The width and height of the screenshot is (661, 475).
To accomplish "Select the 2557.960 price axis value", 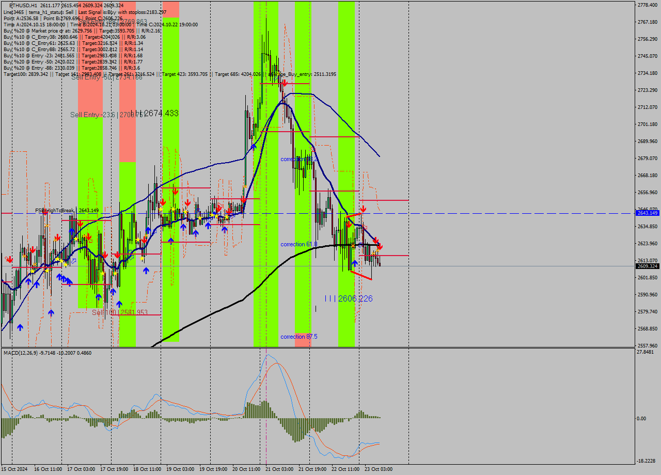I will pos(648,345).
